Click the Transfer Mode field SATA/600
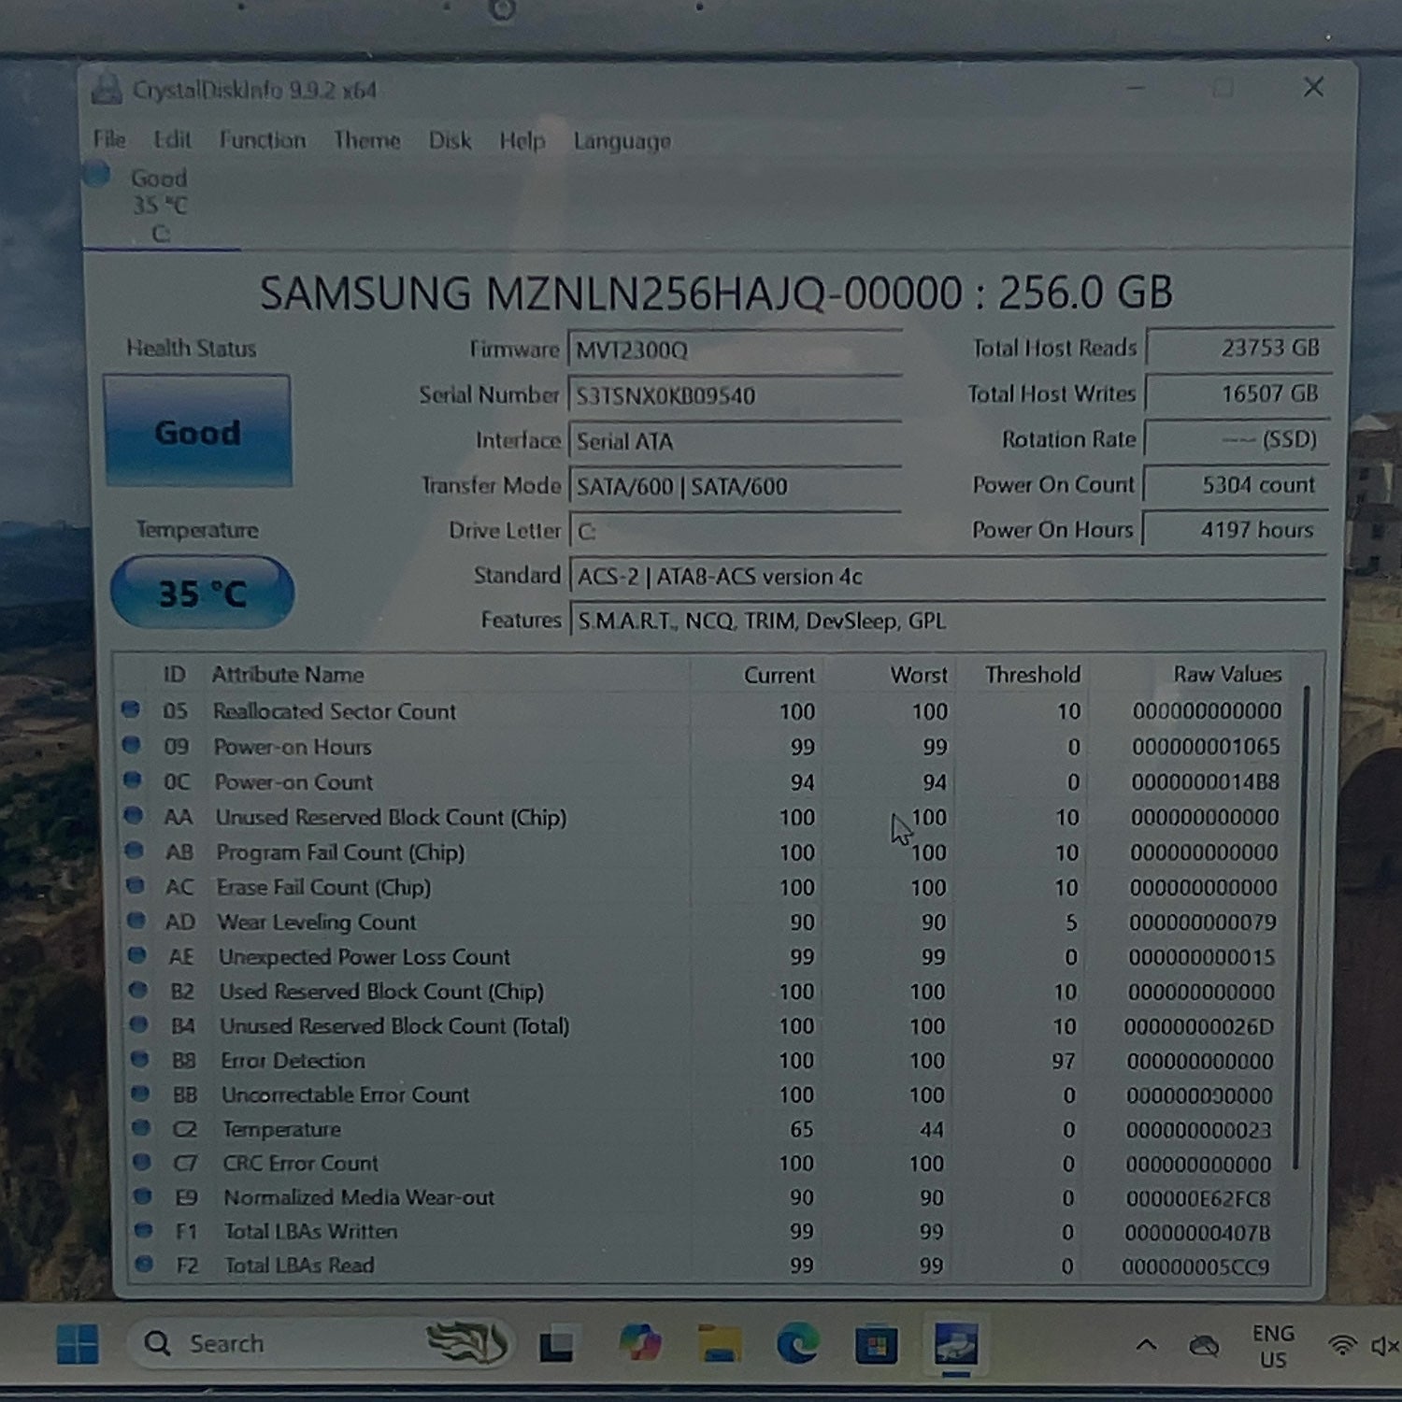Screen dimensions: 1402x1402 point(735,486)
